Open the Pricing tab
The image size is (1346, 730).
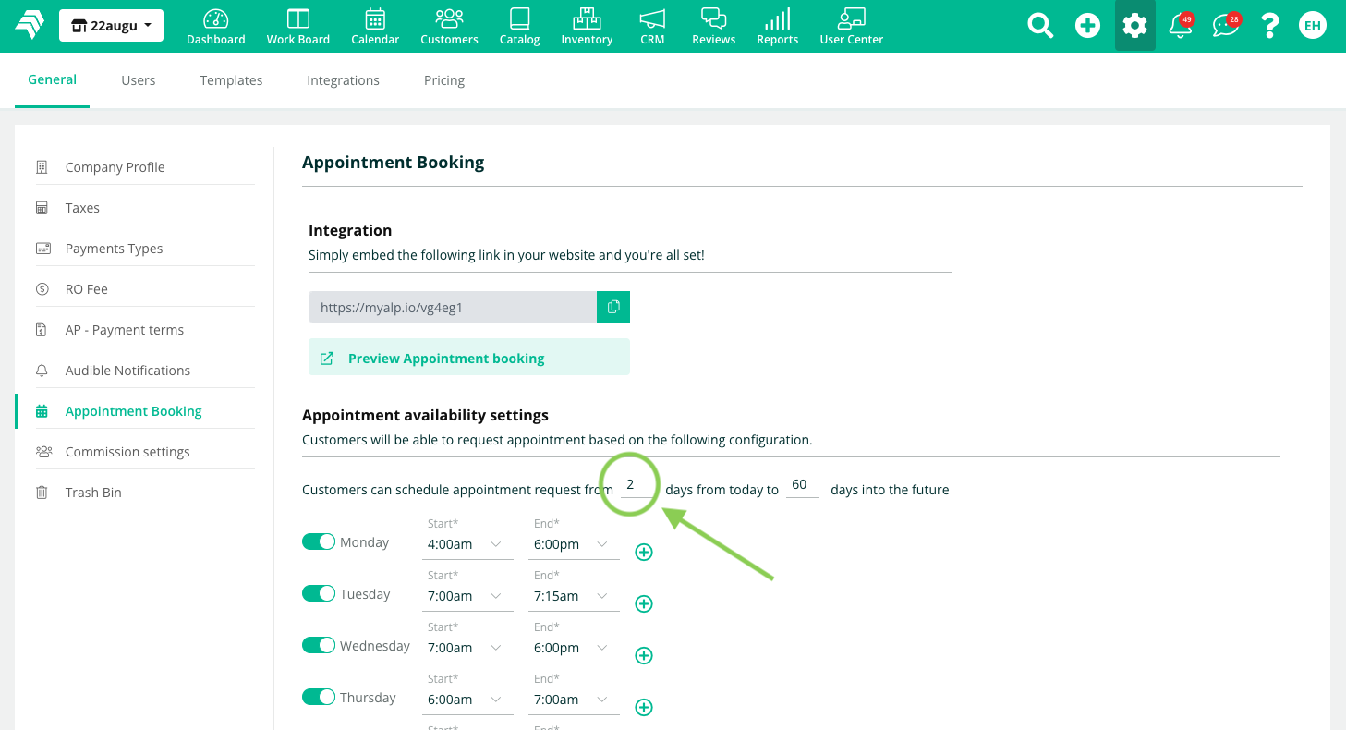pos(444,80)
